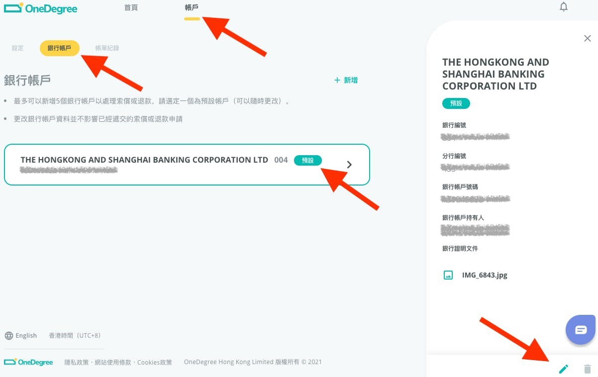
Task: Click the image file icon beside IMG_6843.jpg
Action: pyautogui.click(x=448, y=275)
